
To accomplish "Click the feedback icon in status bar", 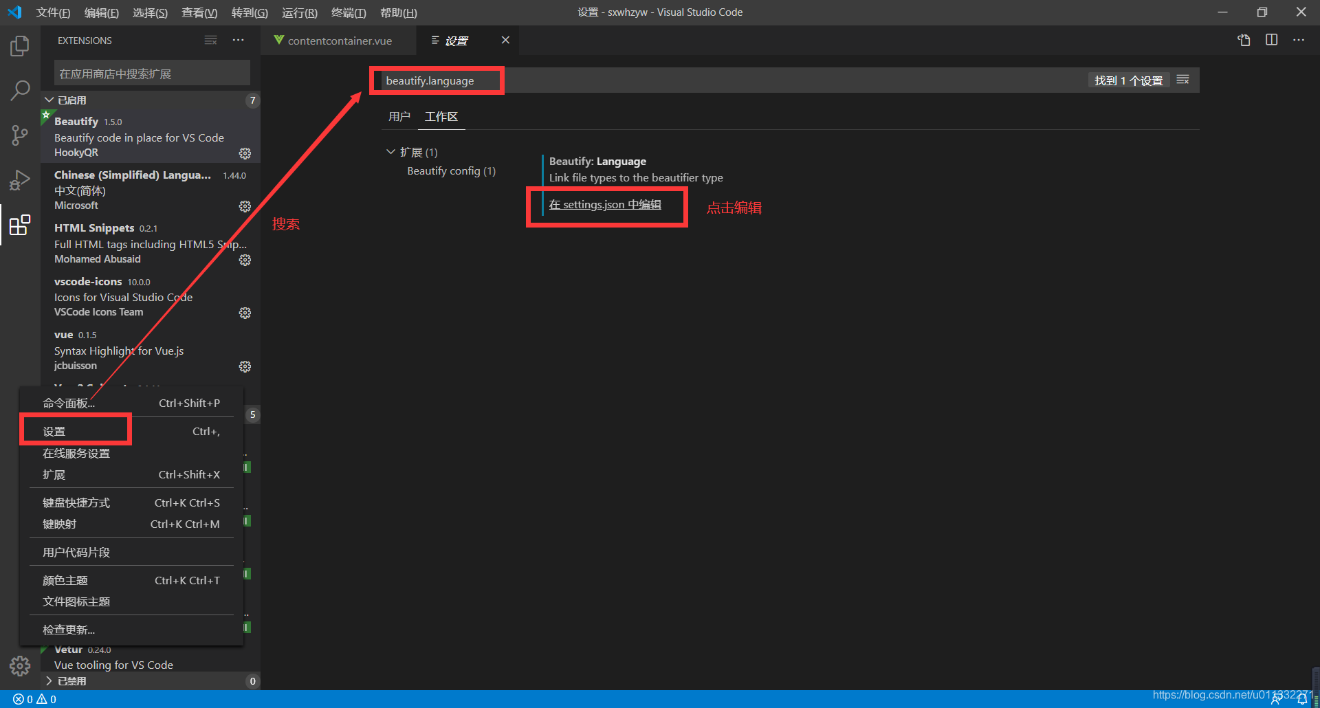I will [x=1276, y=699].
